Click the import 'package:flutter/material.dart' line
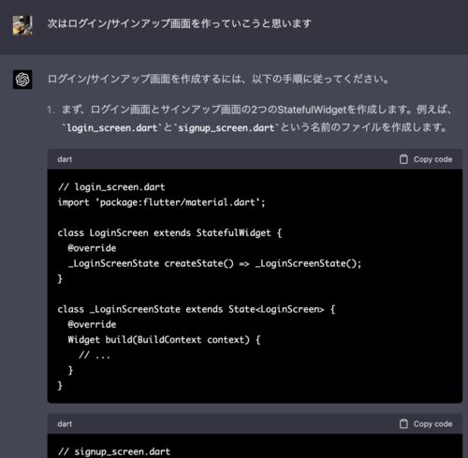The width and height of the screenshot is (468, 458). point(162,202)
